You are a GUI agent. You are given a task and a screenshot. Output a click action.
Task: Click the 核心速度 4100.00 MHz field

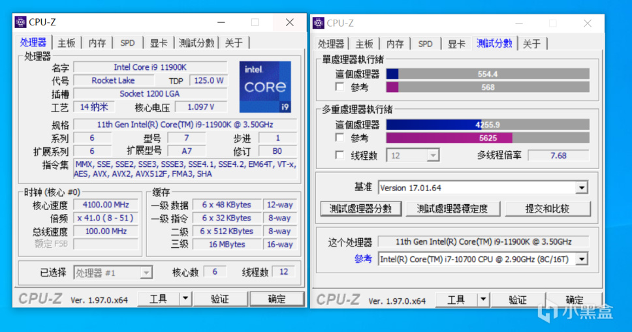point(106,205)
